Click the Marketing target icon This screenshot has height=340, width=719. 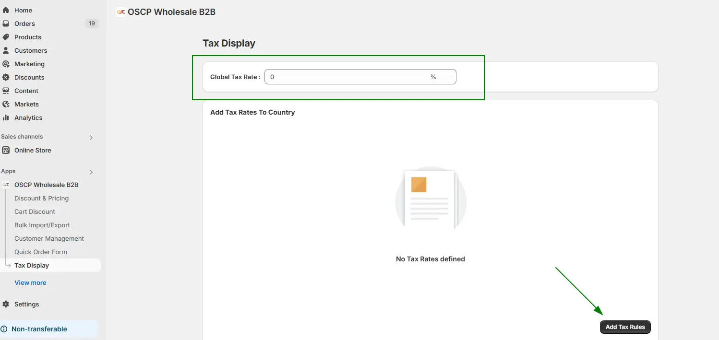(x=6, y=64)
